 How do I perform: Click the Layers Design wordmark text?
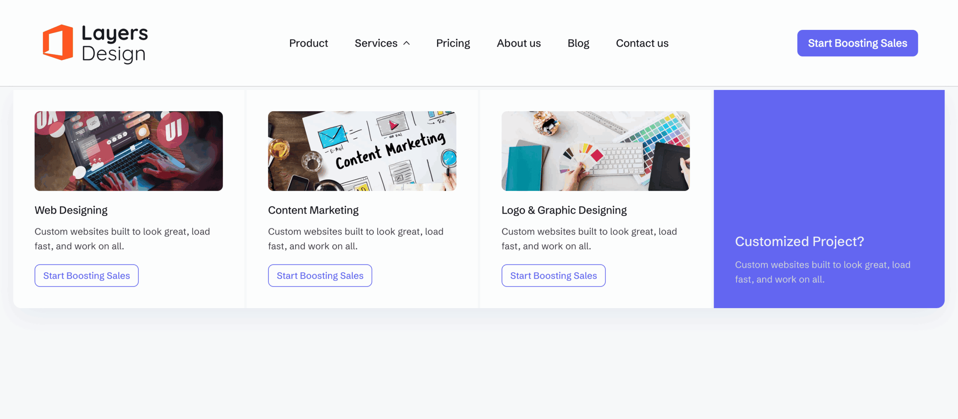click(115, 43)
